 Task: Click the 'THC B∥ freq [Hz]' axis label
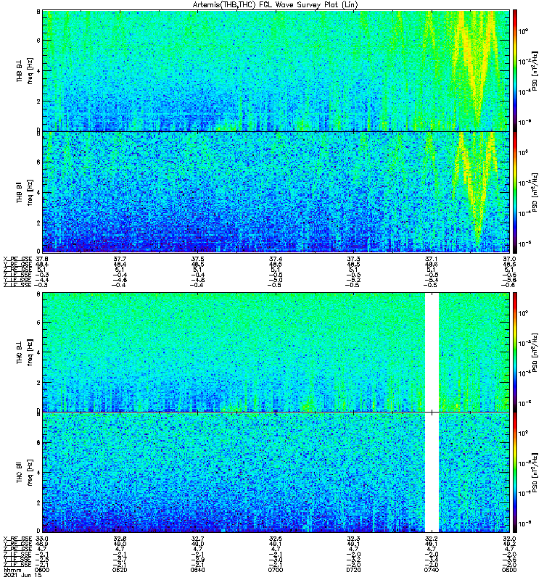[25, 473]
